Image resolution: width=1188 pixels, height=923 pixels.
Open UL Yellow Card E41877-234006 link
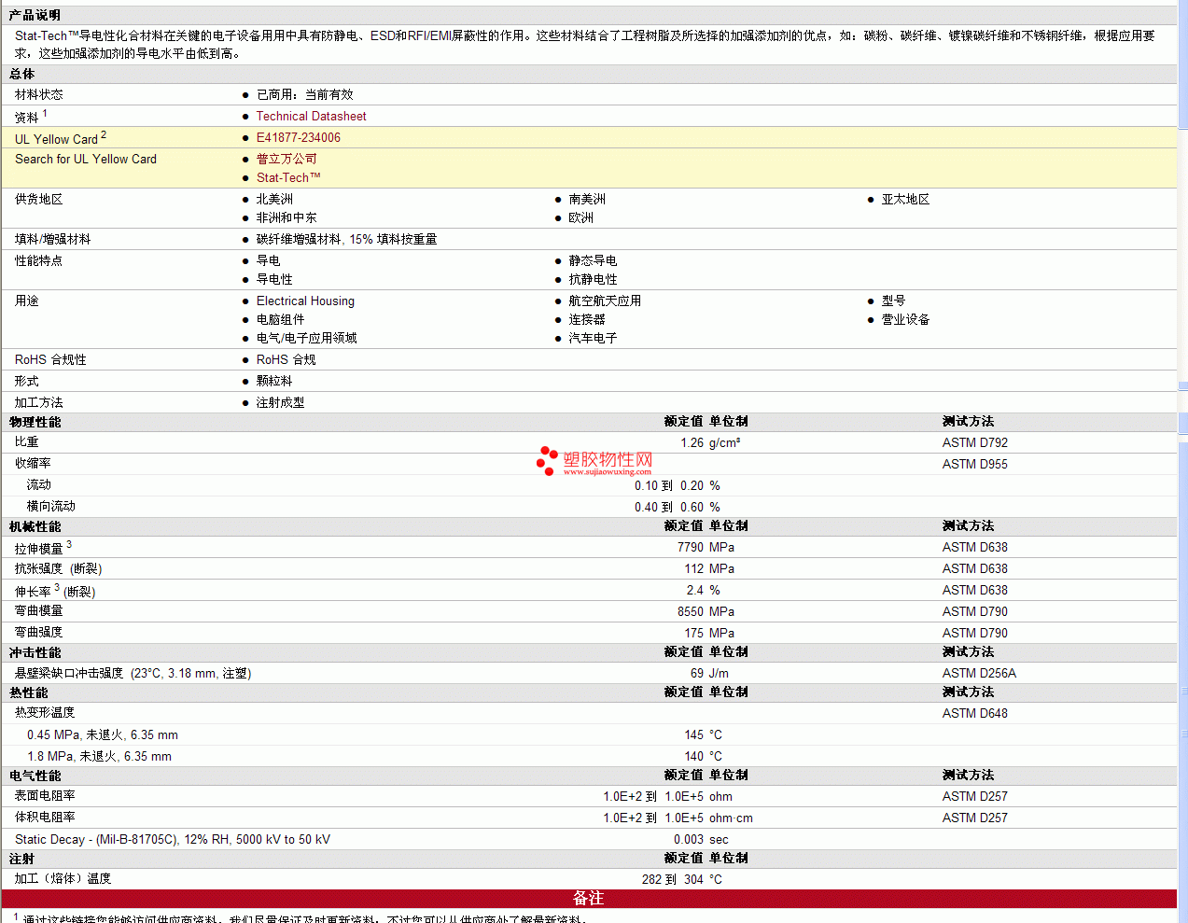[299, 137]
